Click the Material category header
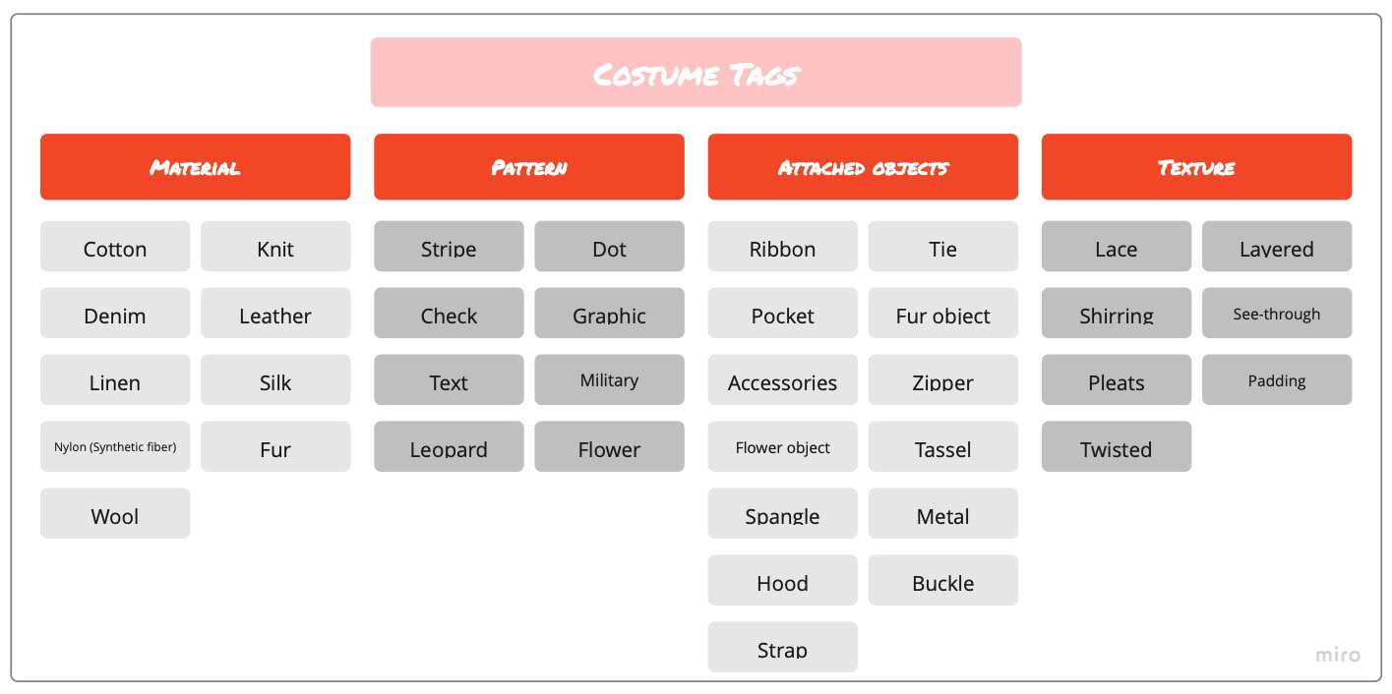 point(195,167)
